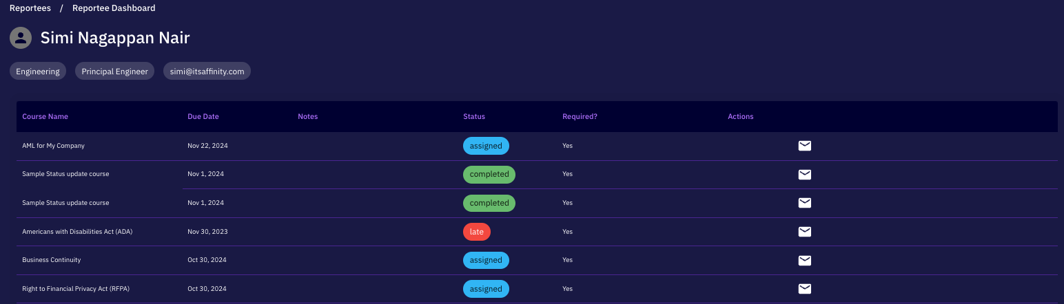Open the AML for My Company course
The height and width of the screenshot is (304, 1064).
(x=53, y=146)
